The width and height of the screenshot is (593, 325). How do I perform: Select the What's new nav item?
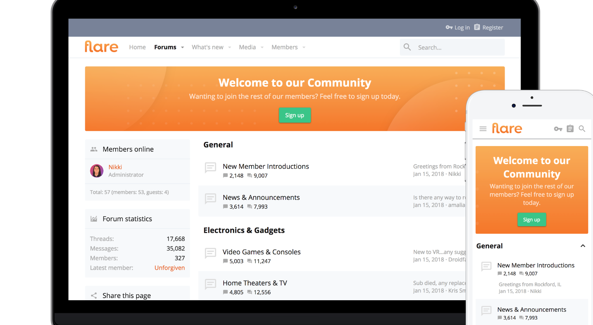point(207,47)
